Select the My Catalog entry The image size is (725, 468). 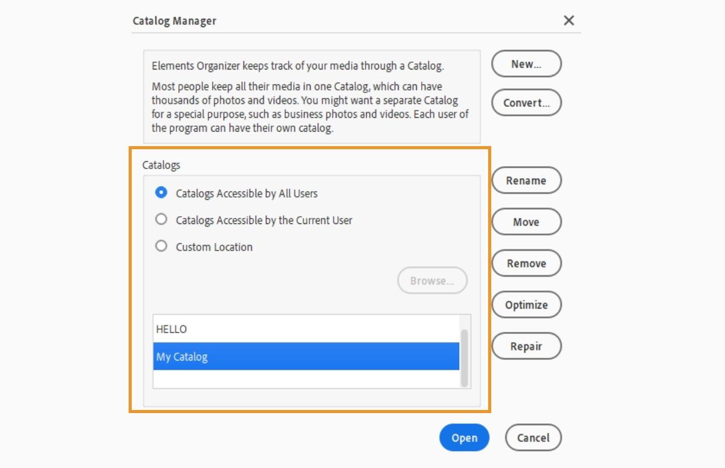coord(306,356)
